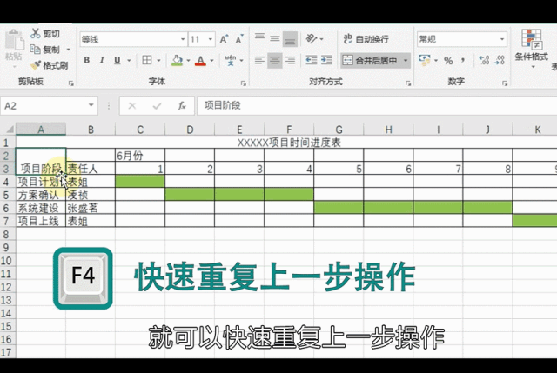Open the number format dropdown showing 常规
This screenshot has height=373, width=557.
pos(502,39)
